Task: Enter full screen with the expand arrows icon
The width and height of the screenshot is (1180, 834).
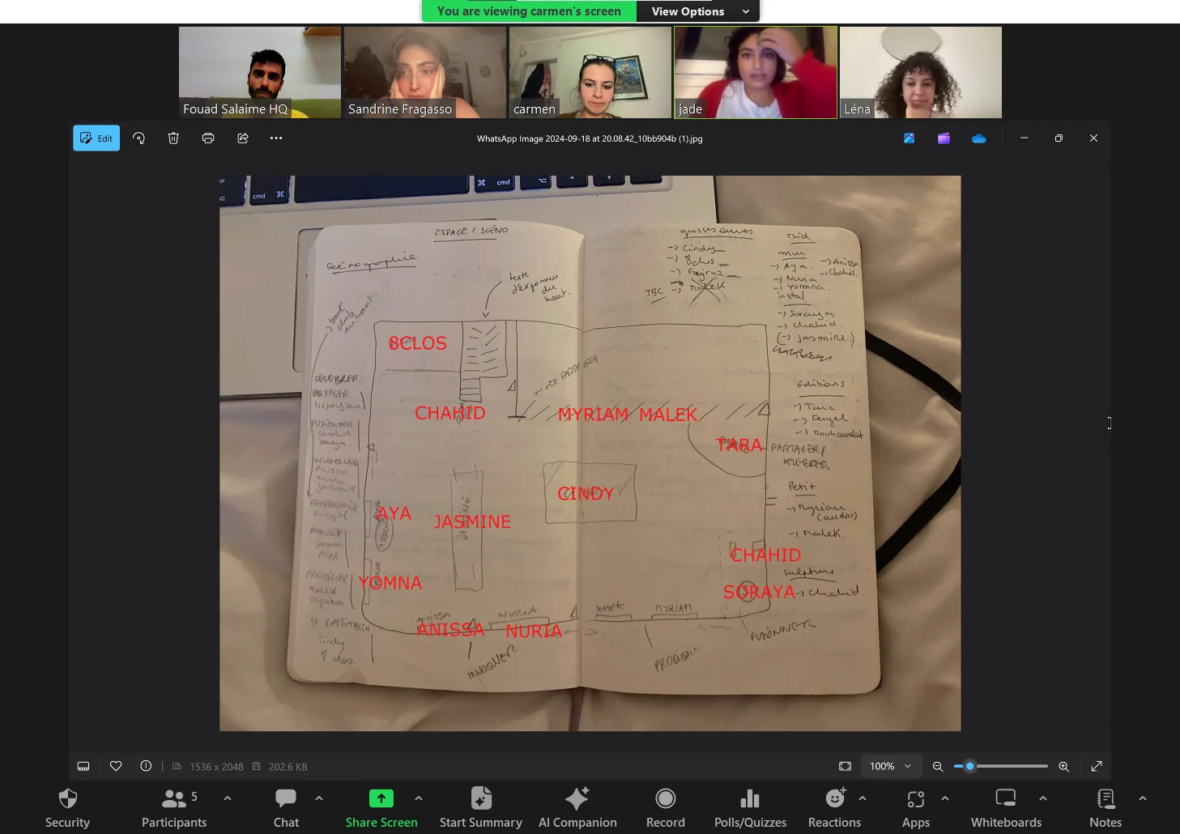Action: point(1097,766)
